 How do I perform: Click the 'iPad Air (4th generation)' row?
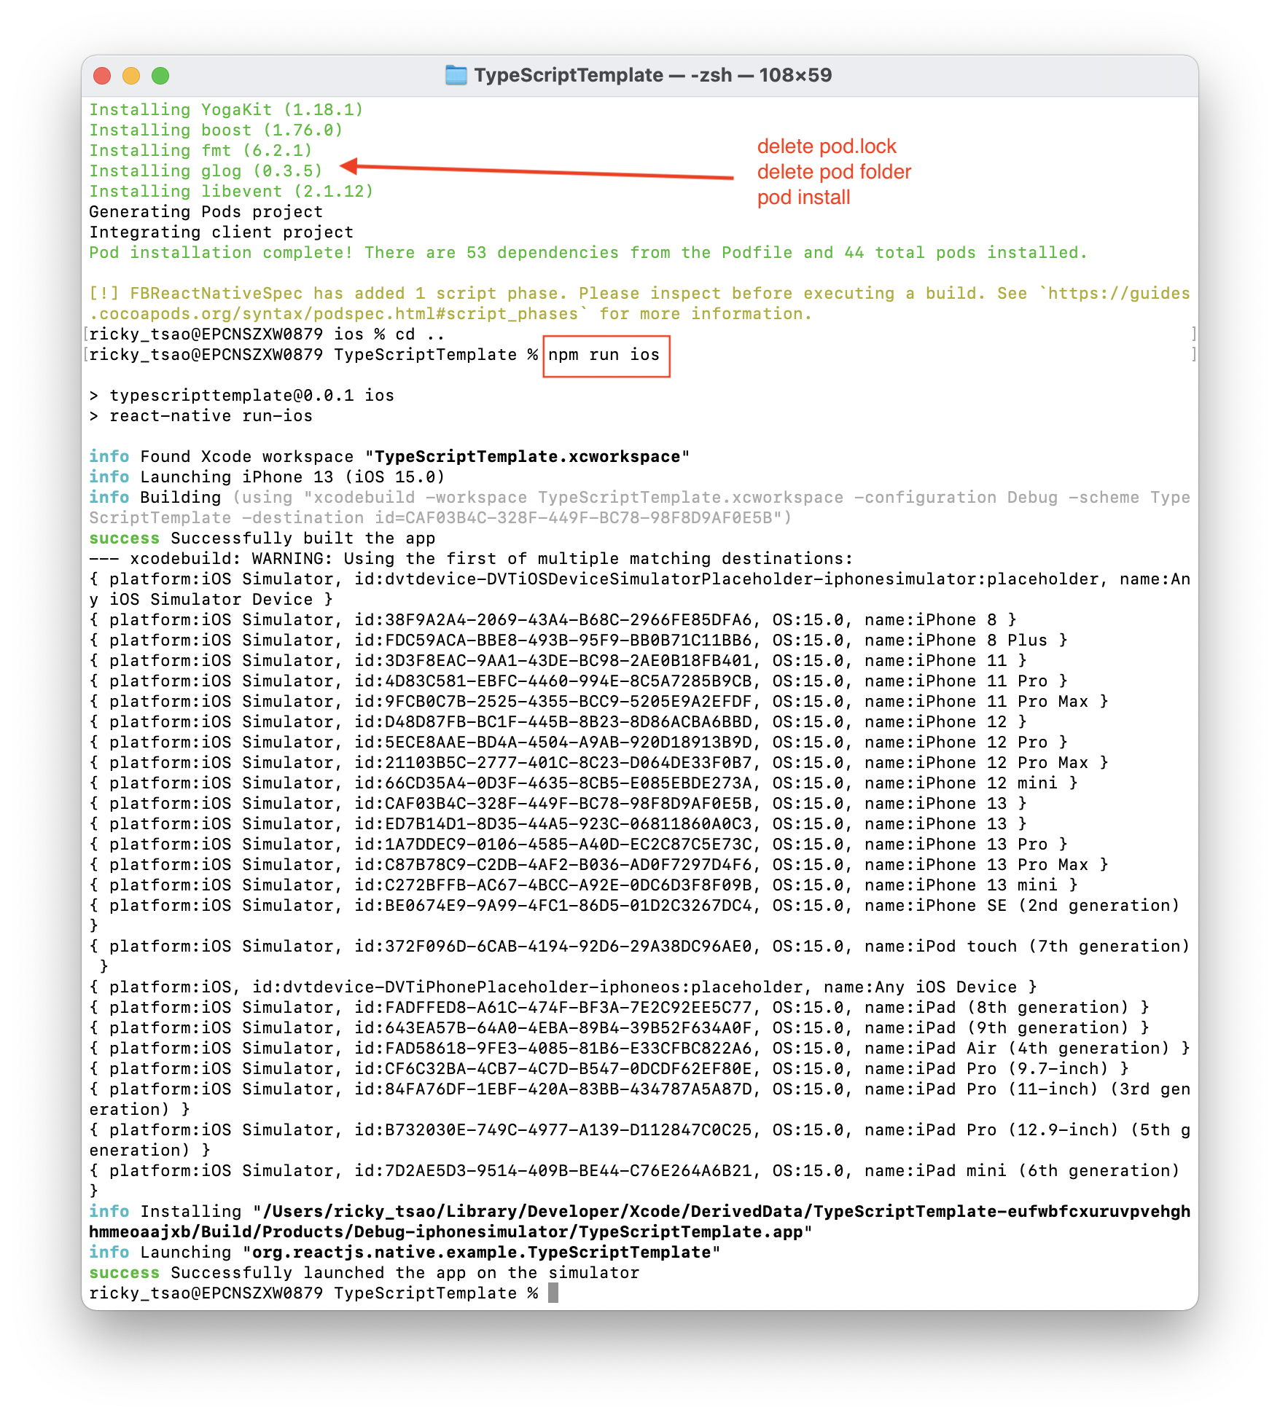coord(639,1048)
